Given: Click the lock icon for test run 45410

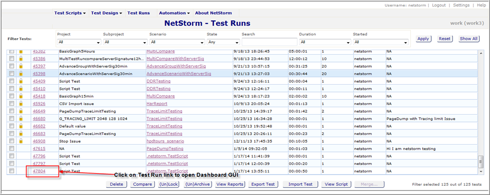Looking at the screenshot, I should pyautogui.click(x=21, y=88).
